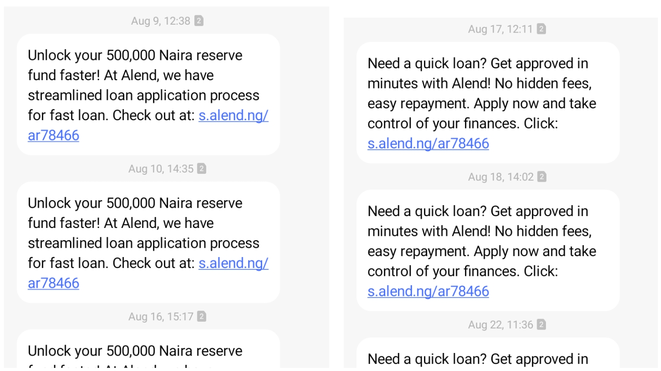Select the Aug 16 partially visible message bubble
The width and height of the screenshot is (661, 371).
point(148,350)
